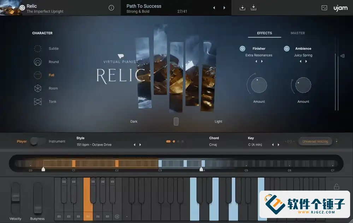Image resolution: width=353 pixels, height=223 pixels.
Task: Open the dropdown arrow next to Universal Voicing
Action: 336,141
